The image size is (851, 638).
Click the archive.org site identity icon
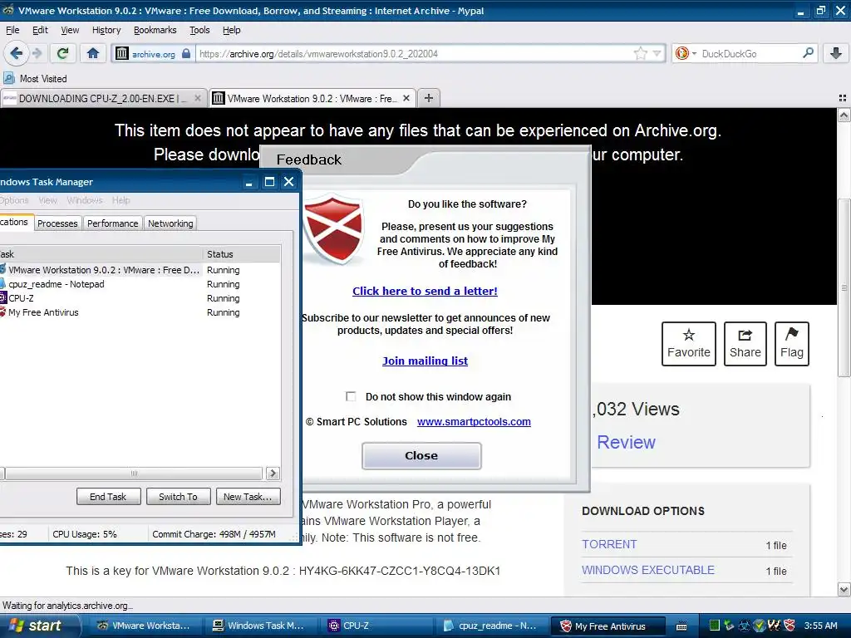click(x=153, y=54)
